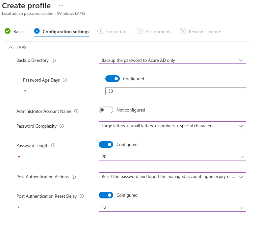Click the Not configured status text
The height and width of the screenshot is (229, 259).
[x=131, y=110]
